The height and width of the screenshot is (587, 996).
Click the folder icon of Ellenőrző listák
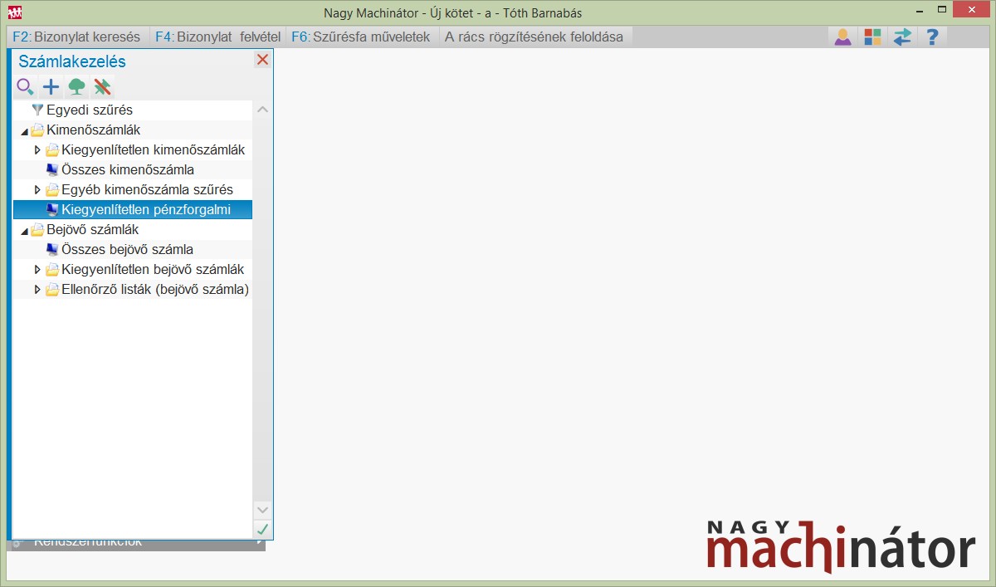click(x=52, y=289)
